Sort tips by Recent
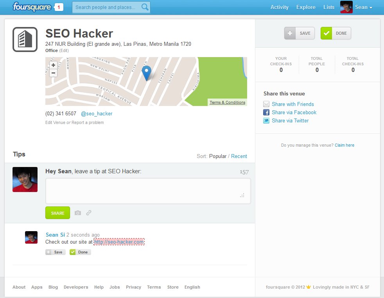 coord(239,156)
